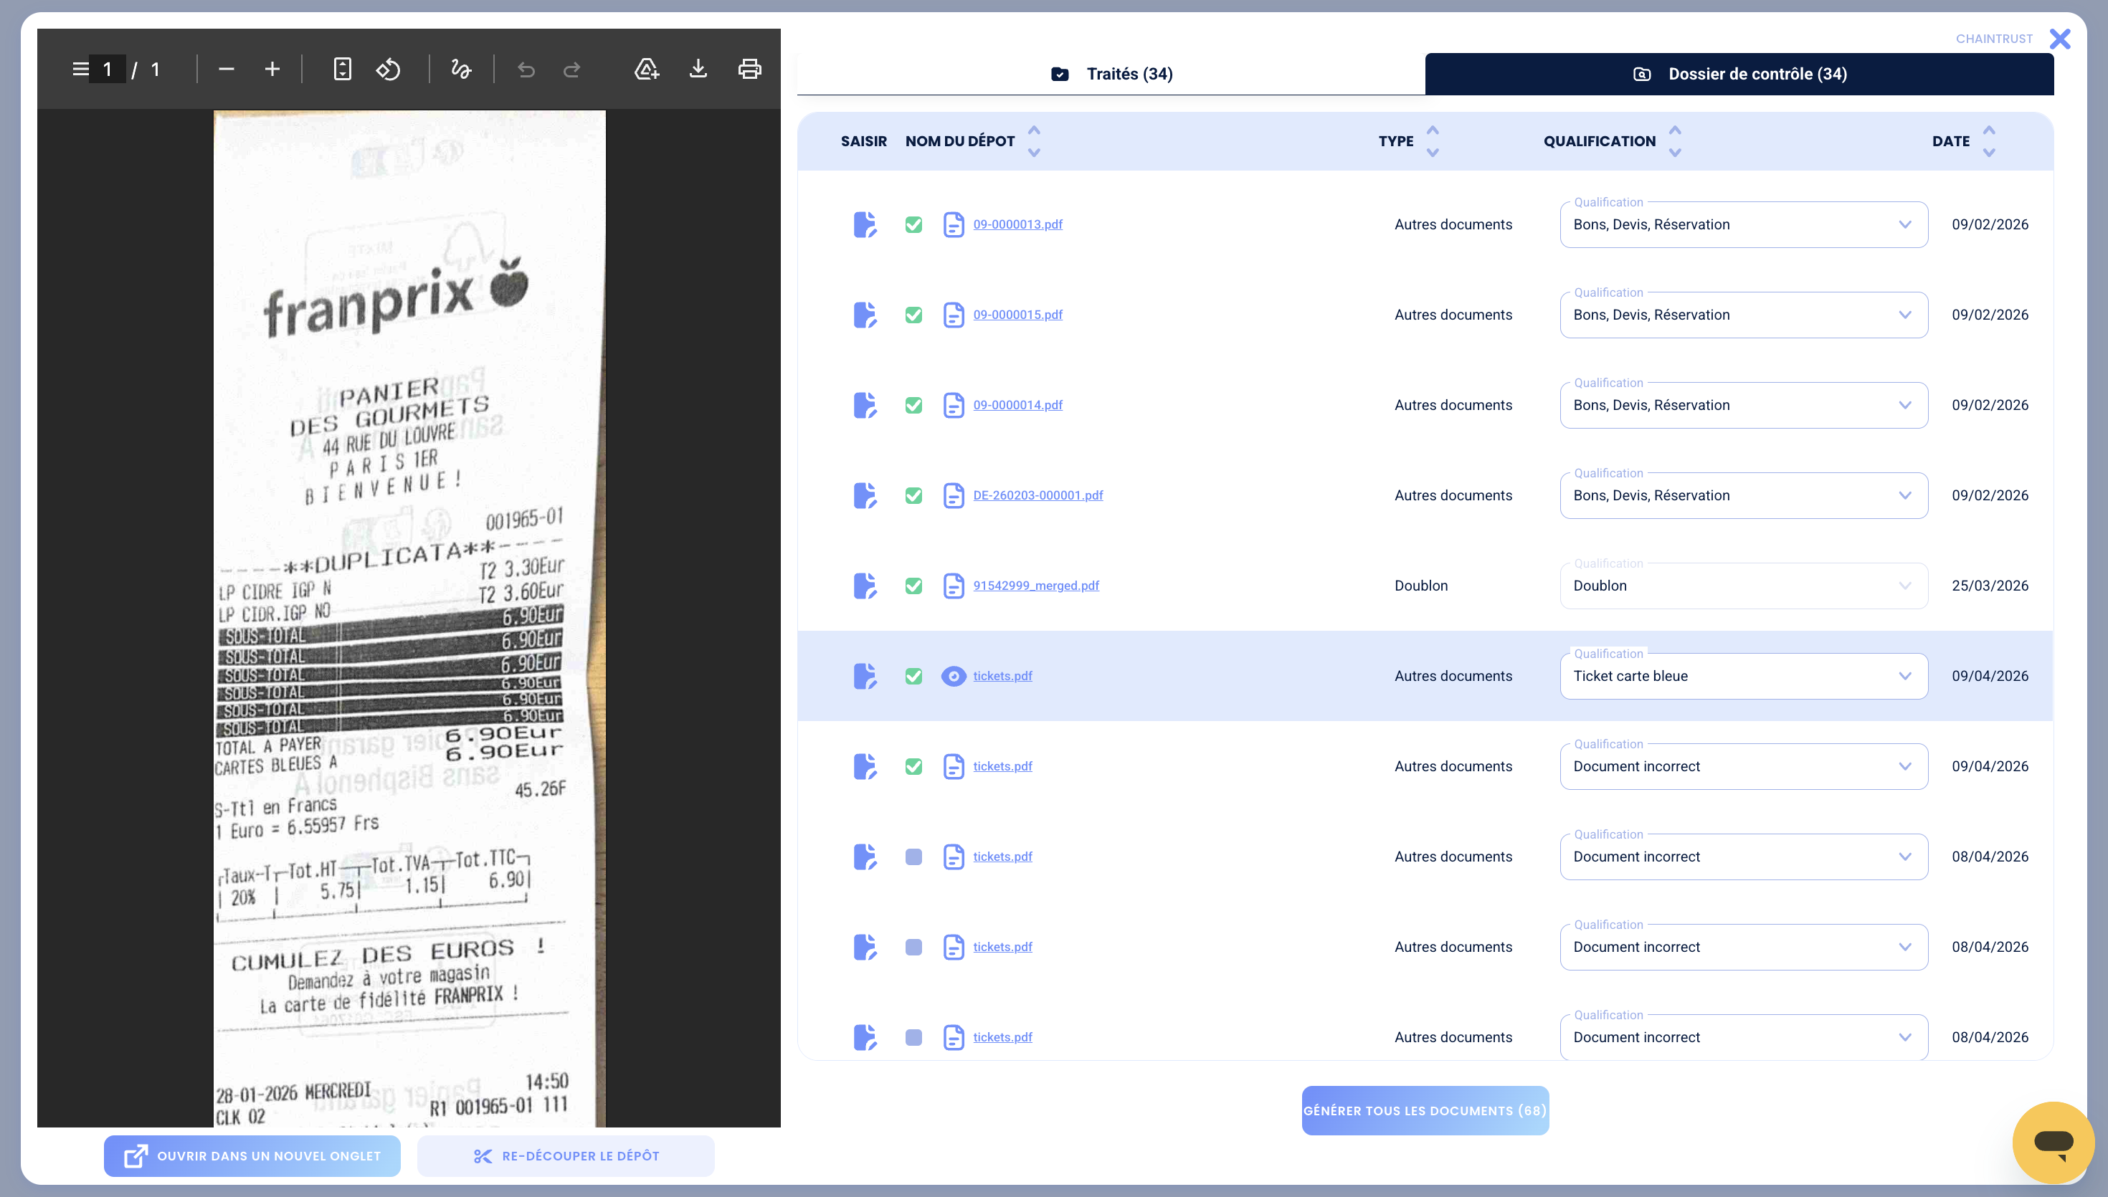Image resolution: width=2108 pixels, height=1197 pixels.
Task: Uncheck the checkbox for DE-260203-000001.pdf
Action: pyautogui.click(x=913, y=496)
